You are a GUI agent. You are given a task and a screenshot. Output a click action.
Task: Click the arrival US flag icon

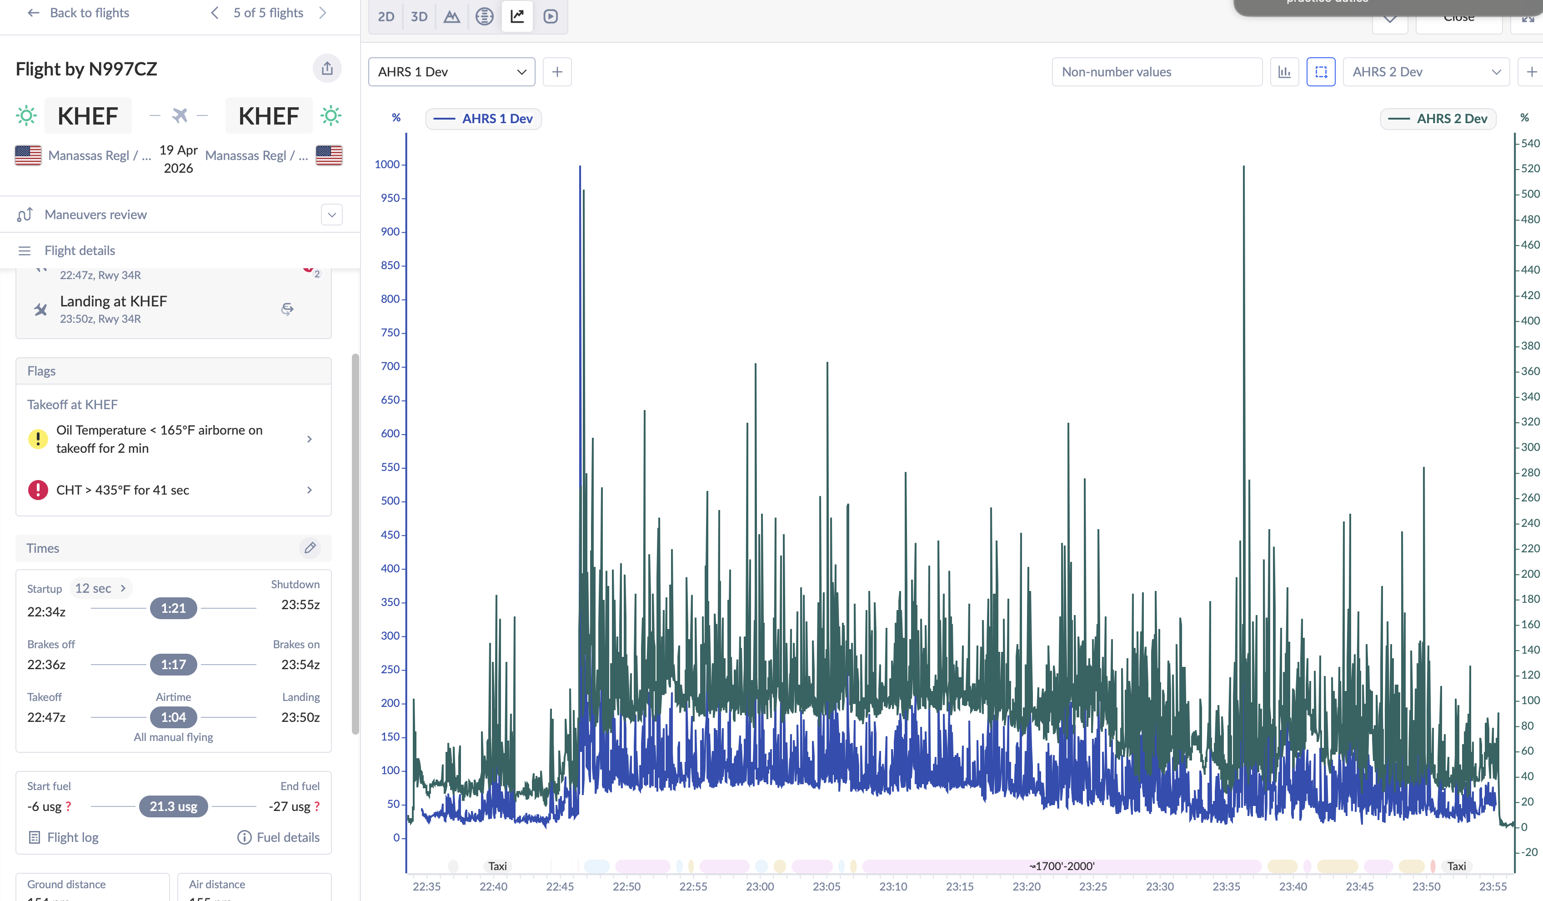[x=329, y=155]
